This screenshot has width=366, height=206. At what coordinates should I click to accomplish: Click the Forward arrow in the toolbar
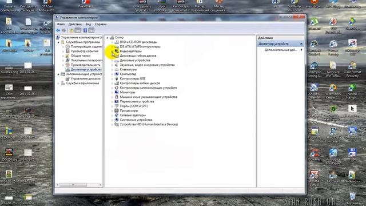click(63, 30)
